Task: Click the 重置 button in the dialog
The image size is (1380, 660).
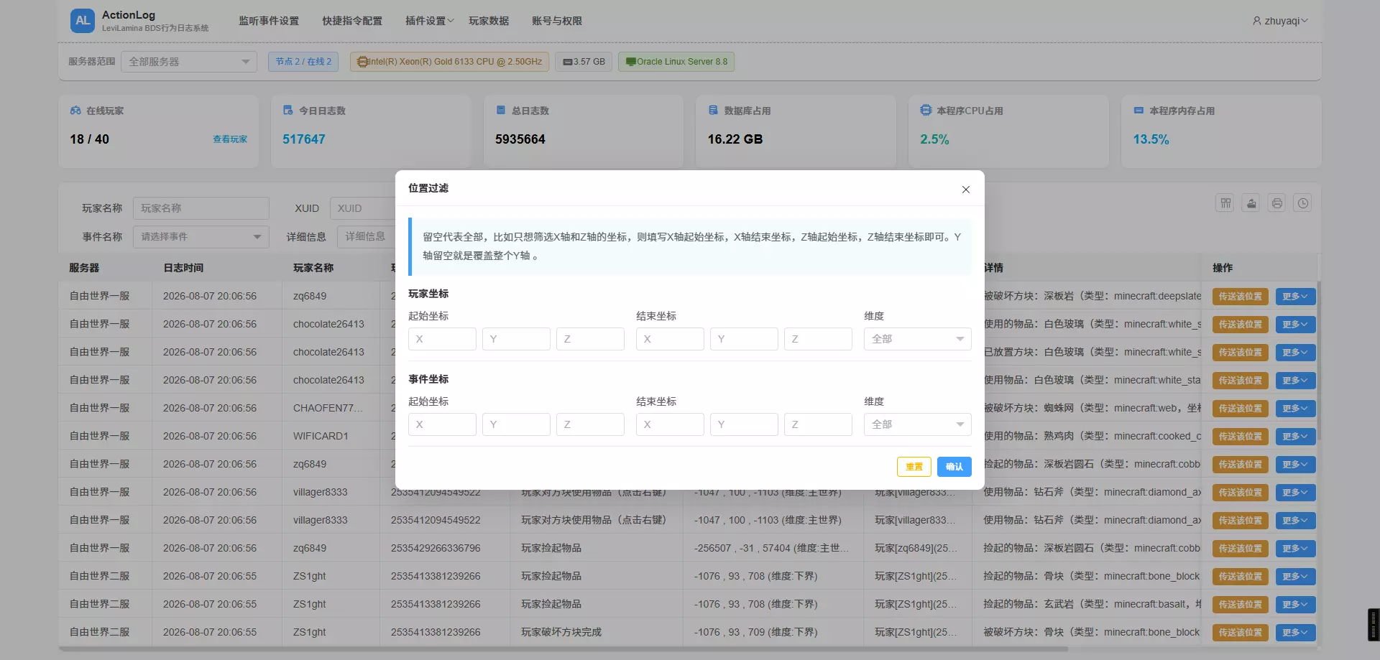Action: click(x=914, y=467)
